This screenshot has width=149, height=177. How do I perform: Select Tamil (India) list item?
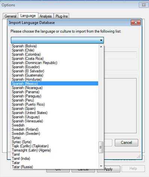[x=55, y=159]
